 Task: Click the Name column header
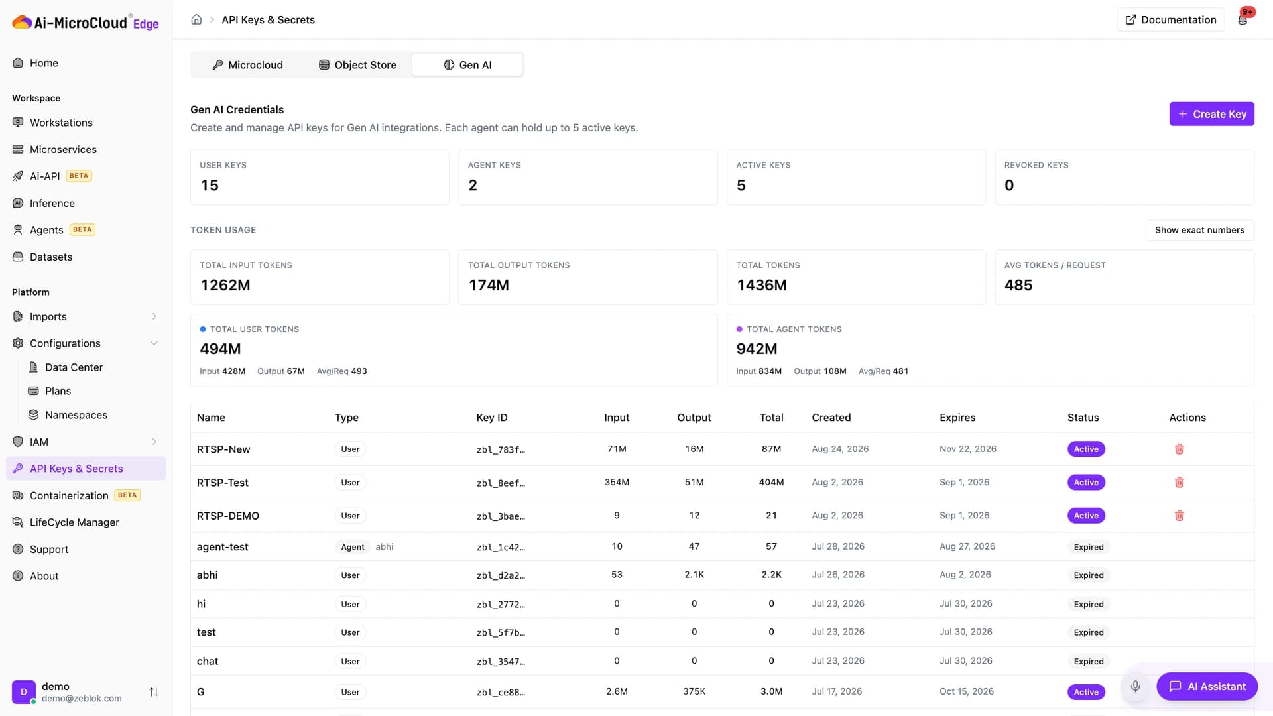[x=211, y=418]
